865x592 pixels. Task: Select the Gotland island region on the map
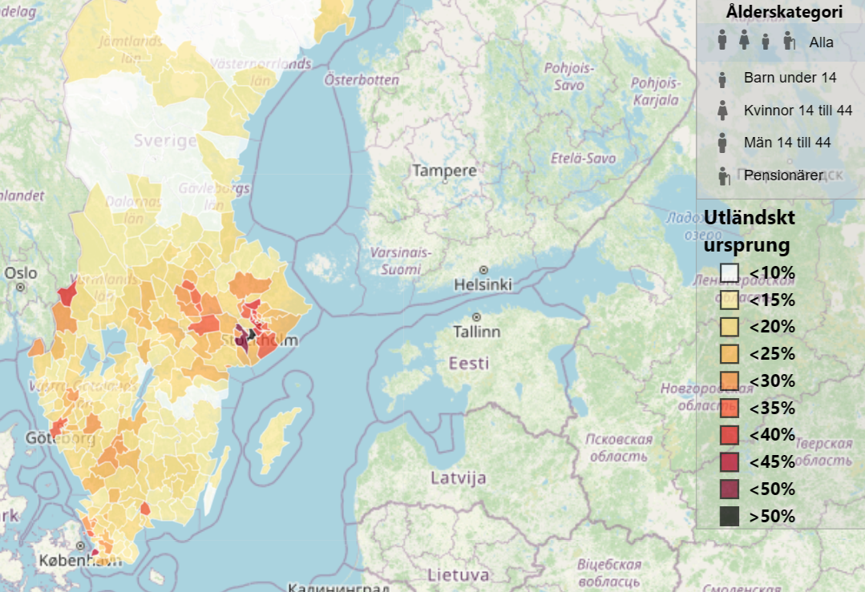tap(278, 433)
